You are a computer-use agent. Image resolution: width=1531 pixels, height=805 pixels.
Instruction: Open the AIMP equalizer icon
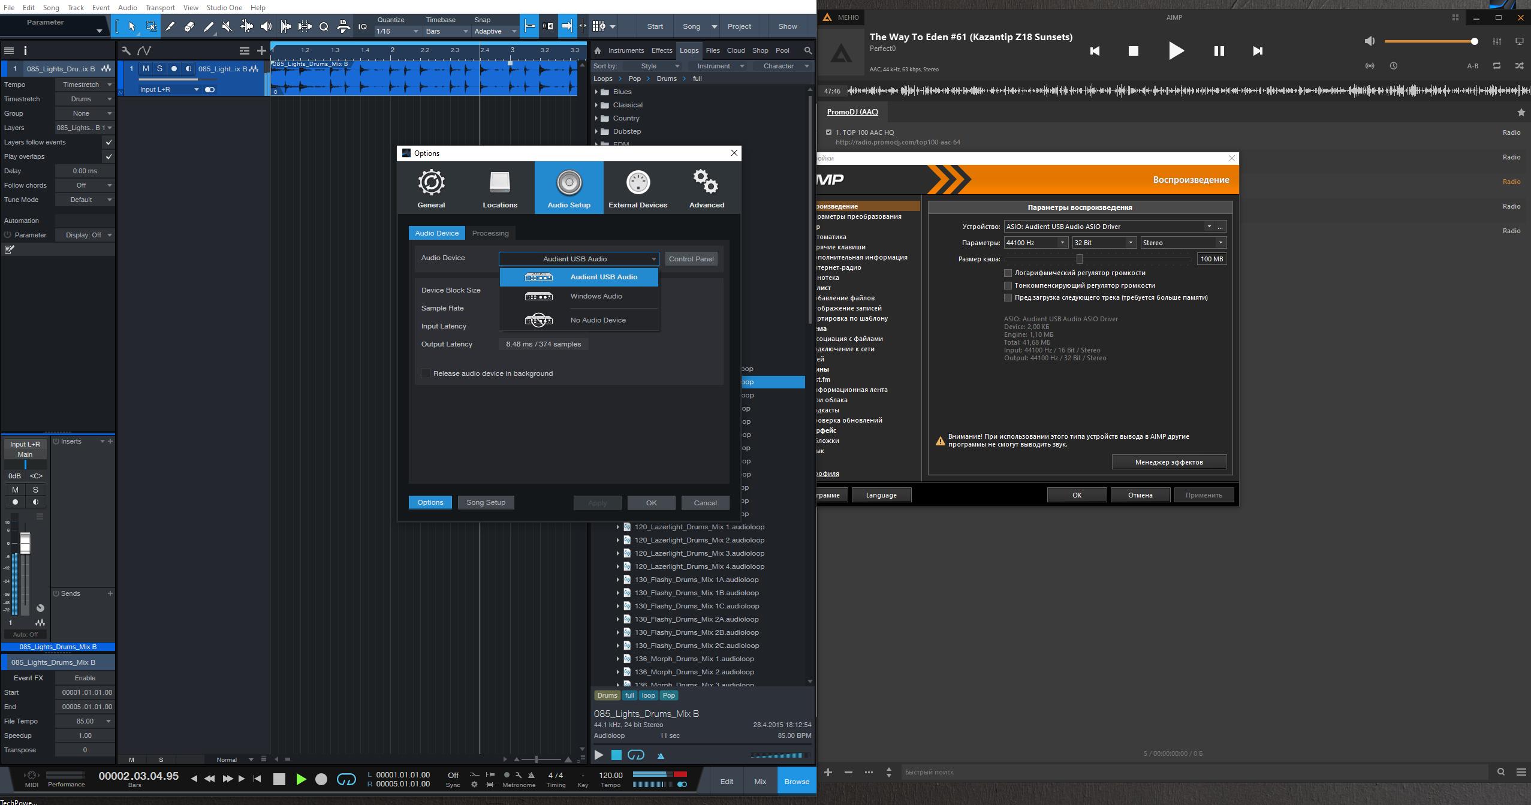point(1497,41)
